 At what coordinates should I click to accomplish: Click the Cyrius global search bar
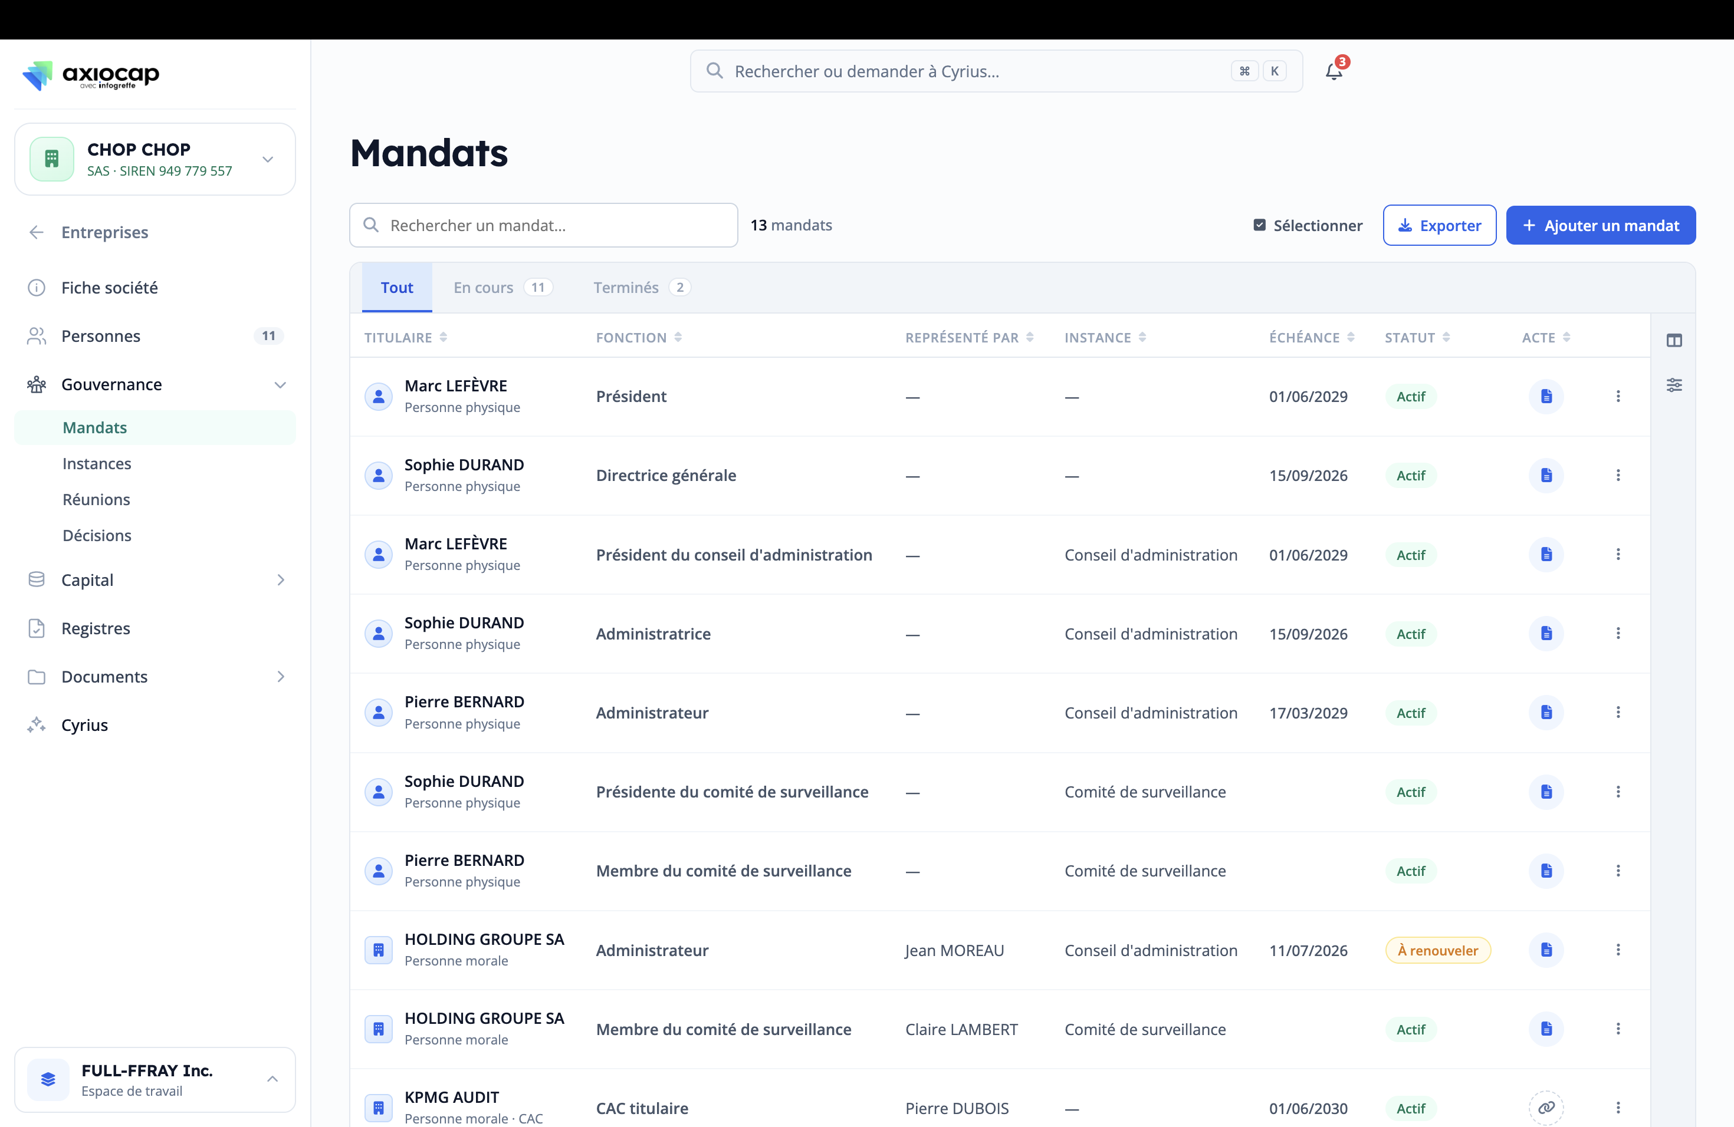point(996,71)
